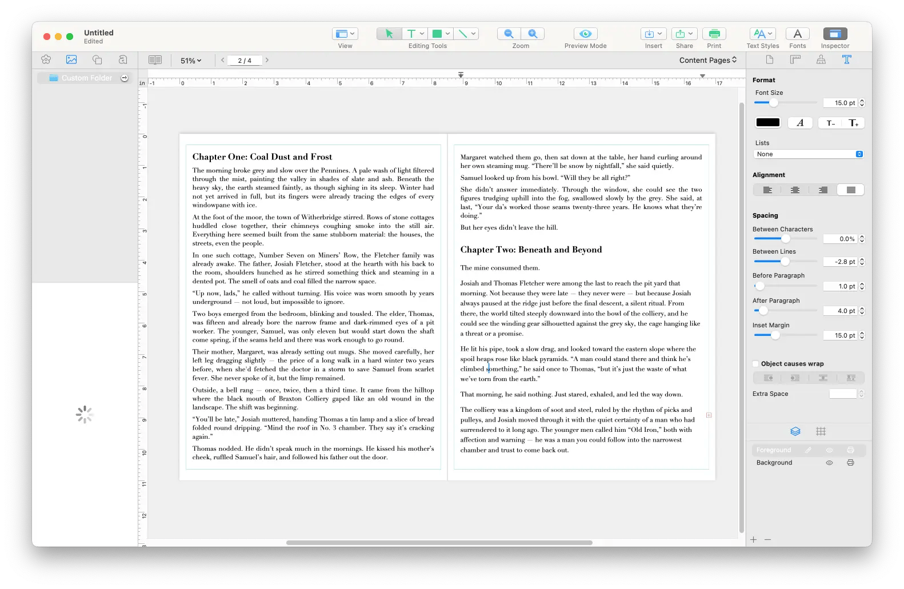The height and width of the screenshot is (589, 904).
Task: Open the 51% zoom level dropdown
Action: (191, 61)
